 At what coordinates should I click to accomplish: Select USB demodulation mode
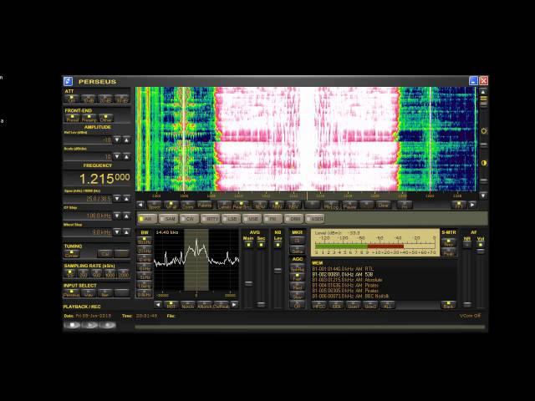coord(252,219)
